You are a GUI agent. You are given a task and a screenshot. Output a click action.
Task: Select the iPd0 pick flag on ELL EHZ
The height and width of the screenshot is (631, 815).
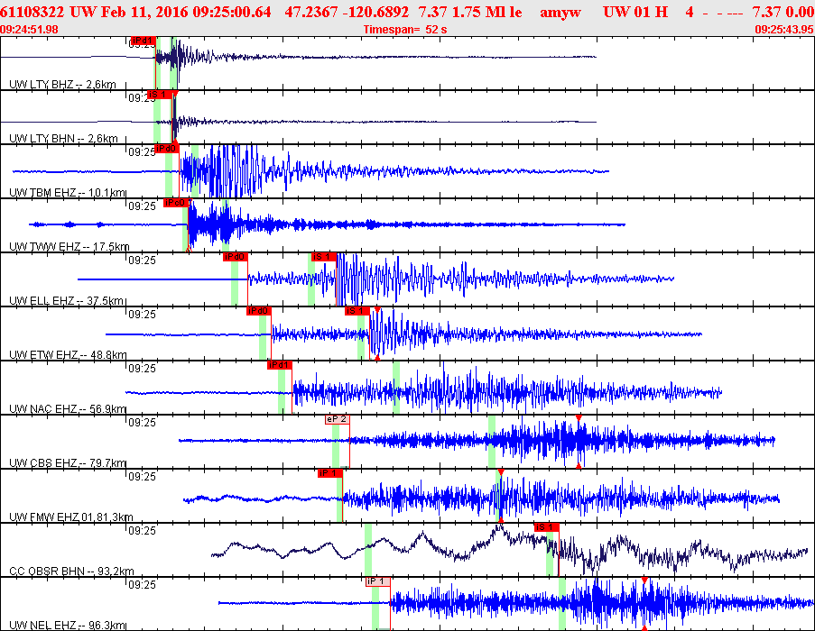235,256
